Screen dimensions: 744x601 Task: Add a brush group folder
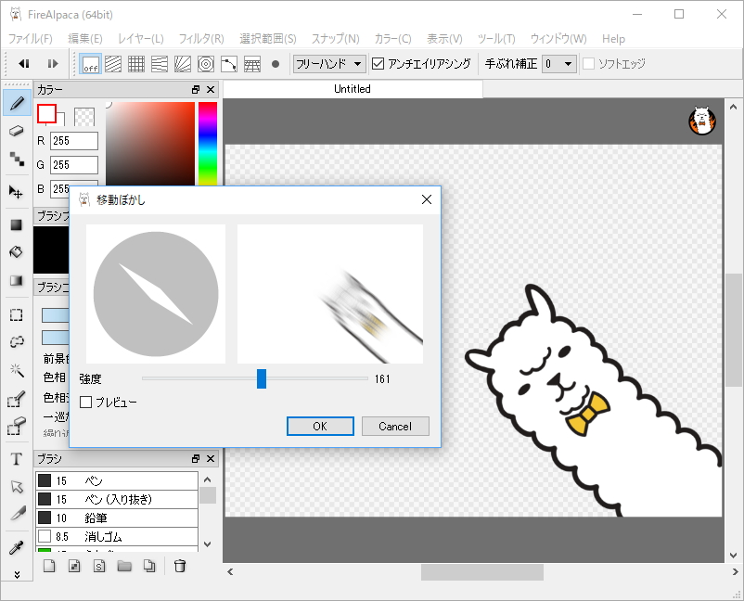point(124,566)
